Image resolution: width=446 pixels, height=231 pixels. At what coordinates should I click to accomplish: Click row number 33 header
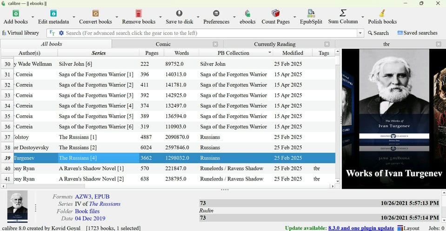coord(7,96)
